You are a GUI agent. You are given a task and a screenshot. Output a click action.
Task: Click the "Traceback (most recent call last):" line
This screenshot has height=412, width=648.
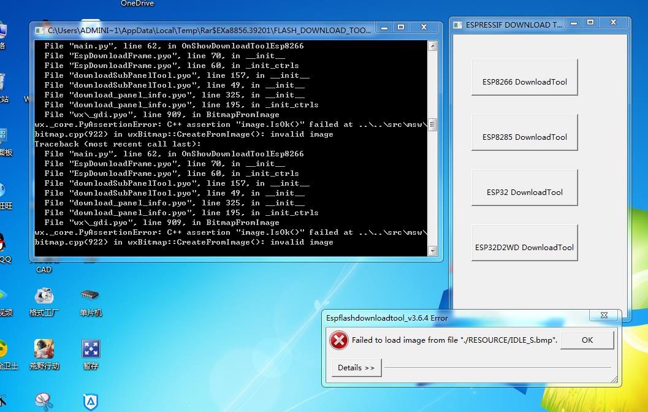pyautogui.click(x=118, y=144)
